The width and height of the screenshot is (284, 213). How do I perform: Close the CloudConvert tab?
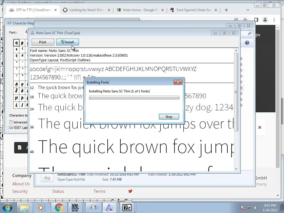[x=55, y=10]
